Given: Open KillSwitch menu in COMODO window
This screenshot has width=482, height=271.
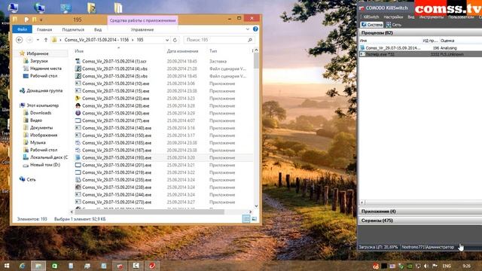Looking at the screenshot, I should tap(371, 17).
